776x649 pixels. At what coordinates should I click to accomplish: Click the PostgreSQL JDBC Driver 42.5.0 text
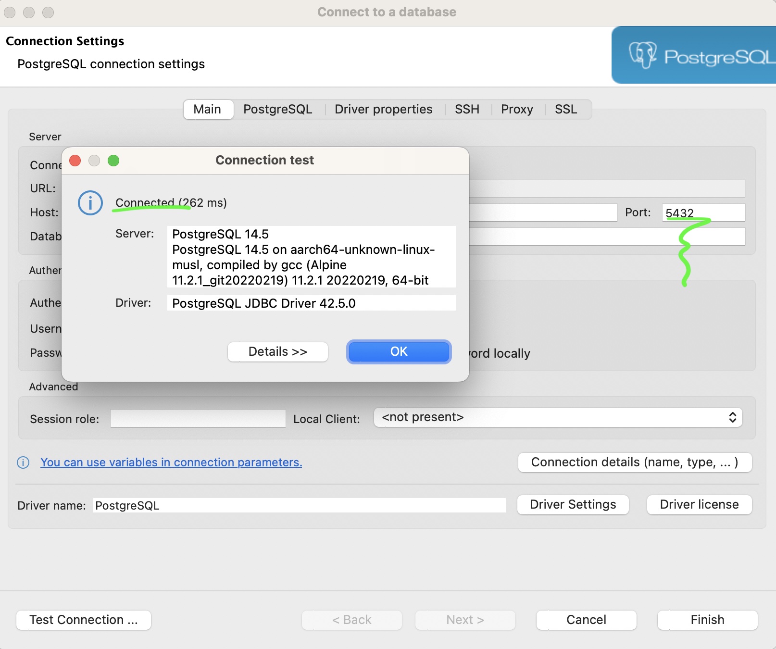pos(264,303)
